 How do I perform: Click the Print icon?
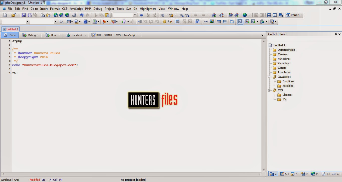[74, 15]
